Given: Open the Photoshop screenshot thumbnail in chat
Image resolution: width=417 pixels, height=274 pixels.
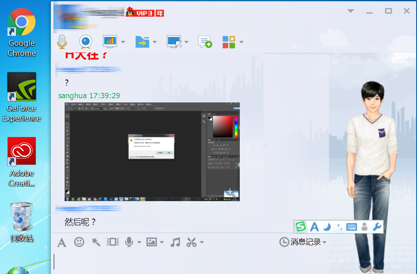Looking at the screenshot, I should coord(152,152).
